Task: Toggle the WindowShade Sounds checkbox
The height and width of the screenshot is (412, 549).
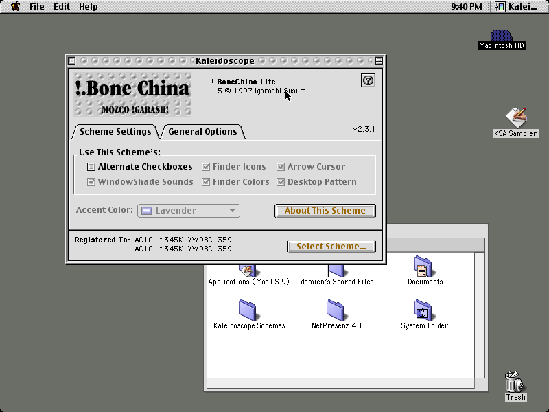Action: (91, 182)
